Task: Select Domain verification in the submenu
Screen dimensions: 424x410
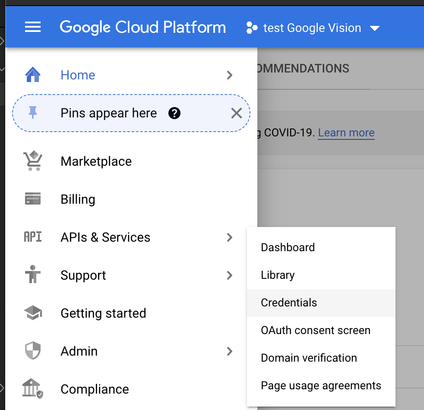Action: [x=321, y=358]
